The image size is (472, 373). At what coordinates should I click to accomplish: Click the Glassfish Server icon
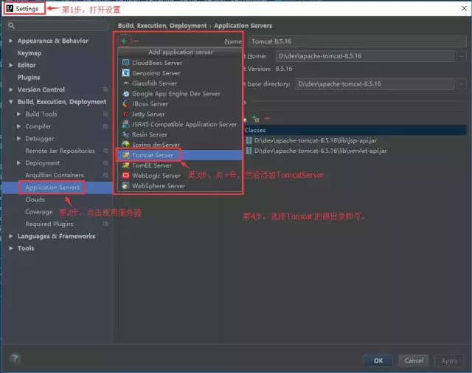pyautogui.click(x=126, y=83)
